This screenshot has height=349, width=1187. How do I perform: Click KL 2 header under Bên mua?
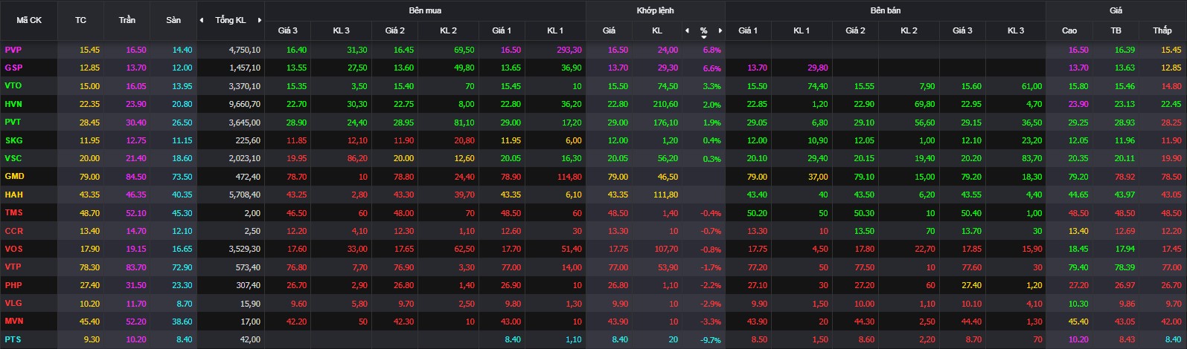coord(448,30)
